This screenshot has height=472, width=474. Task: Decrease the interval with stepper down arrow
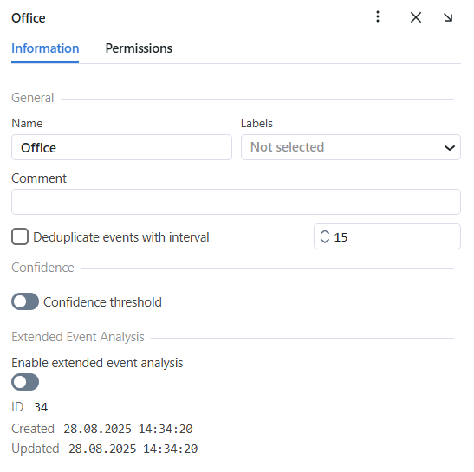click(325, 241)
